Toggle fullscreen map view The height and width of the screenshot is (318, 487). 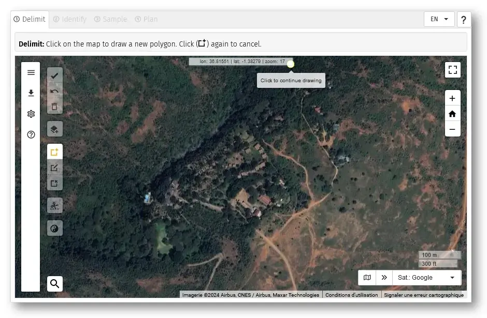(452, 70)
